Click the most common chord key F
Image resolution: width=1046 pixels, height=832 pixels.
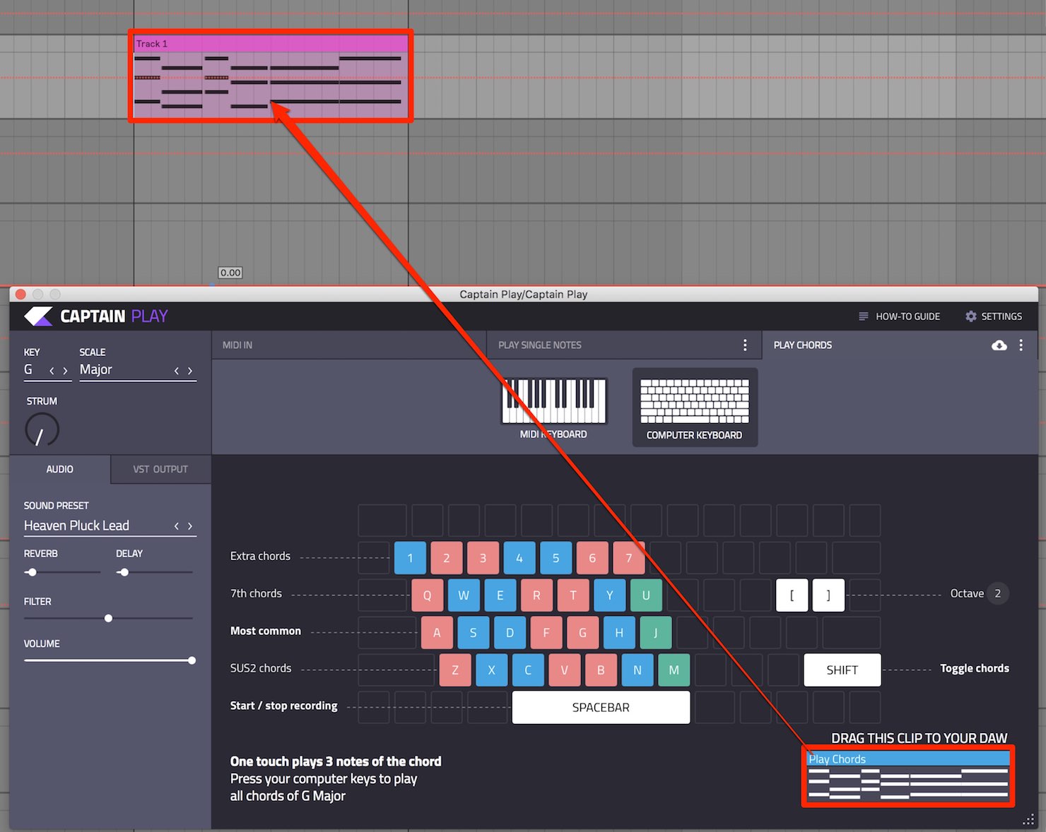(546, 633)
